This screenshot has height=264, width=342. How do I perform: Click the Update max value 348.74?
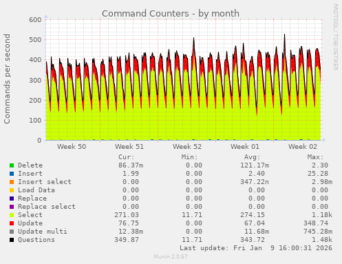(x=316, y=223)
